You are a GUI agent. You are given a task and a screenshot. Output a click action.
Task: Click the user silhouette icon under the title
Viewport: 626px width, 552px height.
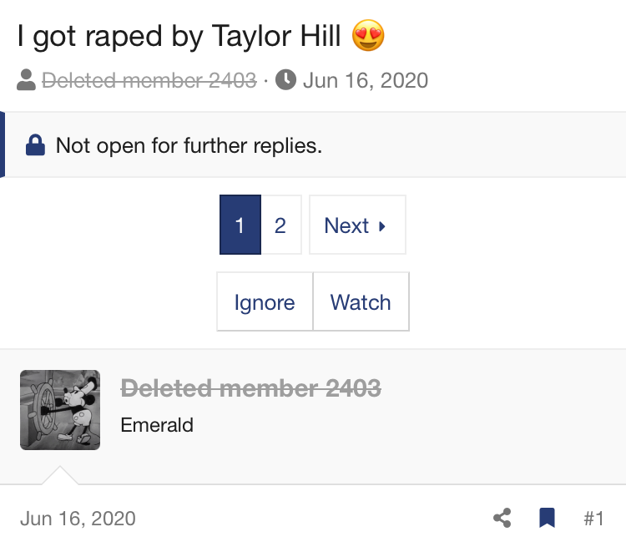27,80
